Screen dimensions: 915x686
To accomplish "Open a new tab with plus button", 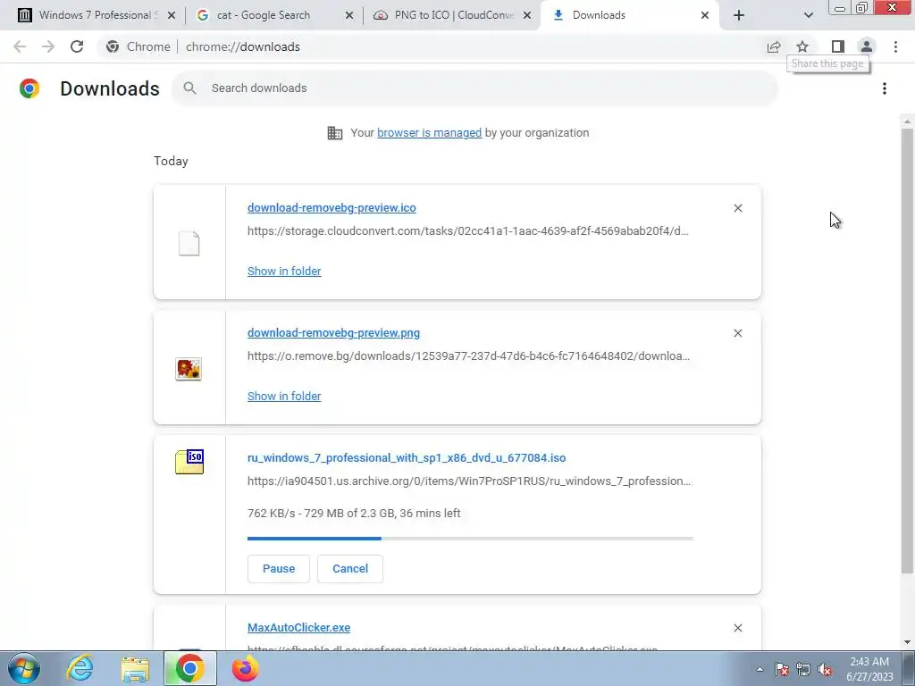I will click(x=739, y=15).
